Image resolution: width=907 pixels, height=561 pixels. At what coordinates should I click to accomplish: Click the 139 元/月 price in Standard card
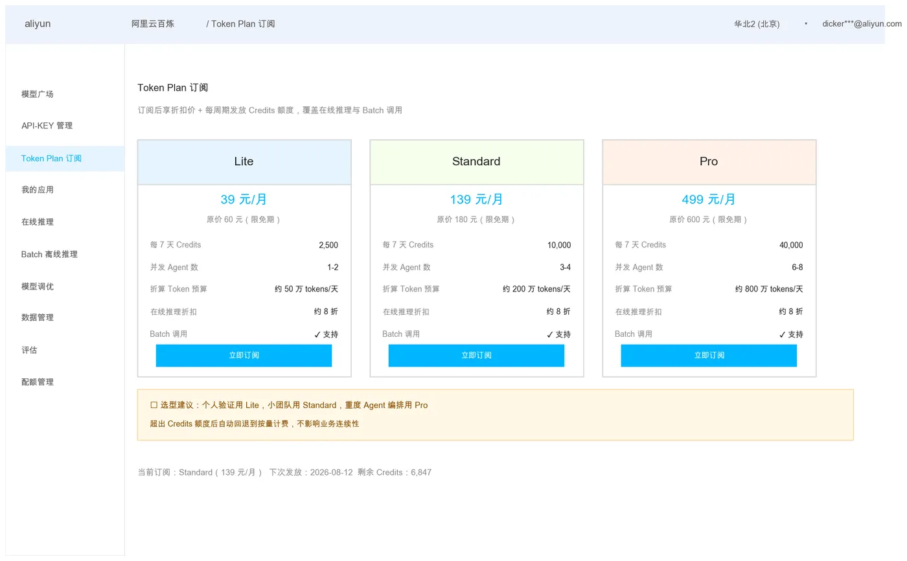(x=476, y=200)
